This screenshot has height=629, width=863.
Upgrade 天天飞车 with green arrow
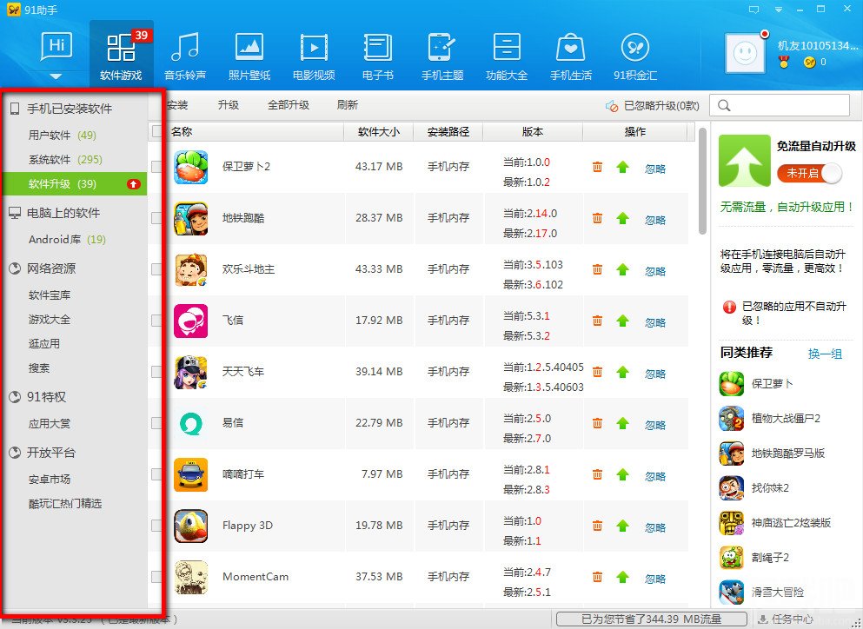point(622,372)
